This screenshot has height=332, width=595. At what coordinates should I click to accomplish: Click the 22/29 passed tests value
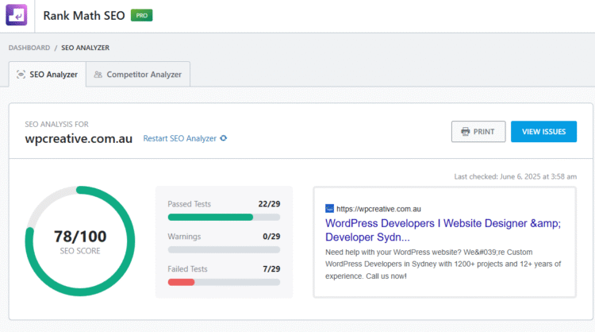point(269,204)
